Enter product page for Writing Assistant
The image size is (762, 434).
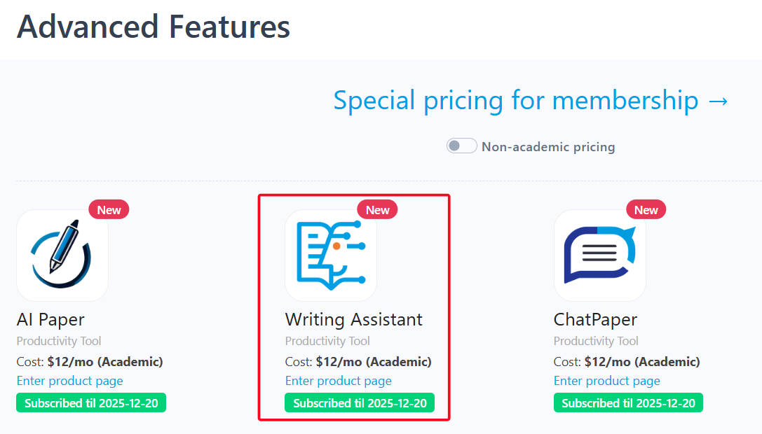click(338, 381)
